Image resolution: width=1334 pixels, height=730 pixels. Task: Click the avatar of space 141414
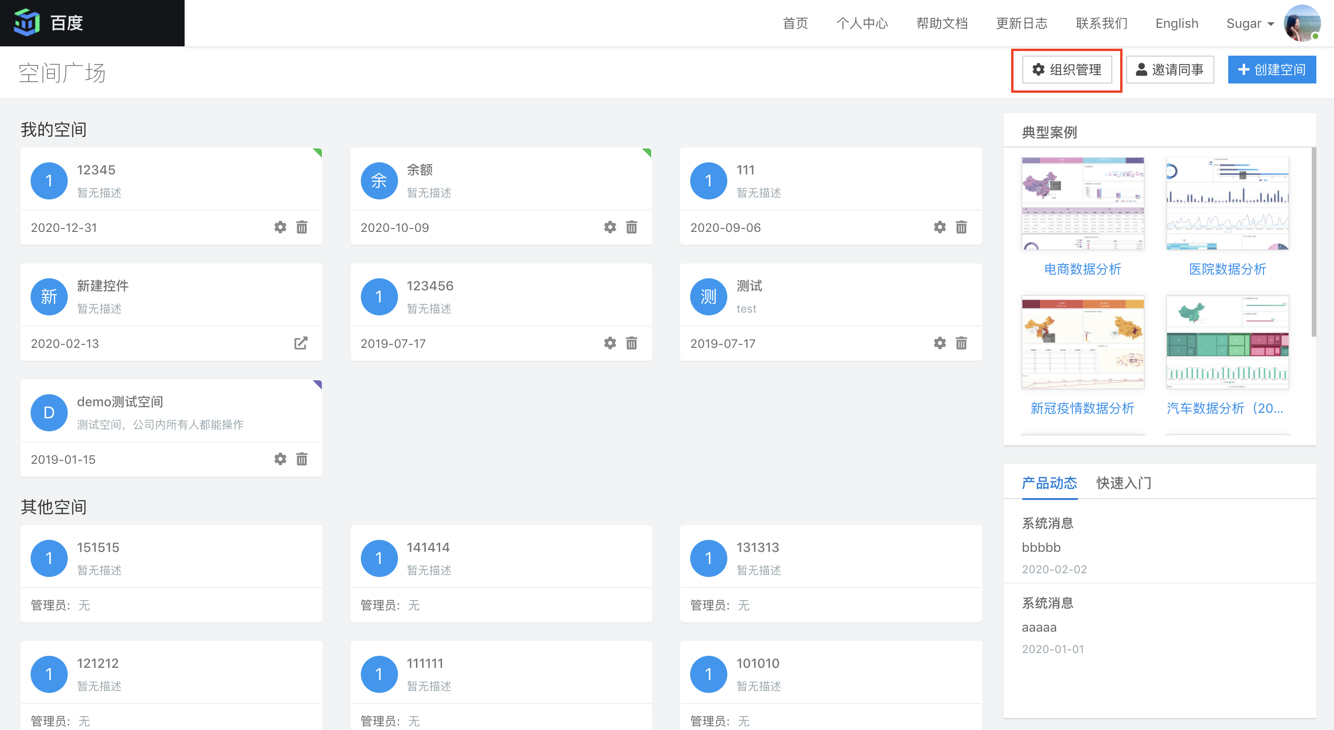click(x=379, y=558)
